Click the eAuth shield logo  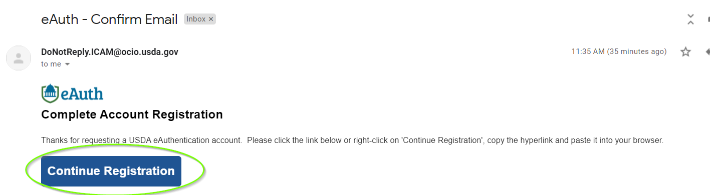point(50,93)
